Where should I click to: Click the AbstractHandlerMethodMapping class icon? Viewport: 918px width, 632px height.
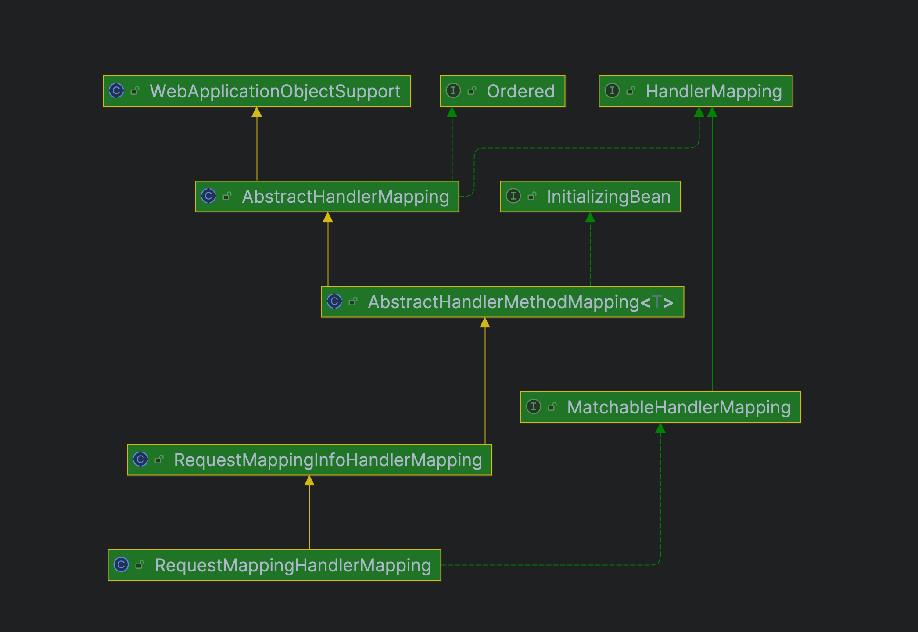coord(334,301)
